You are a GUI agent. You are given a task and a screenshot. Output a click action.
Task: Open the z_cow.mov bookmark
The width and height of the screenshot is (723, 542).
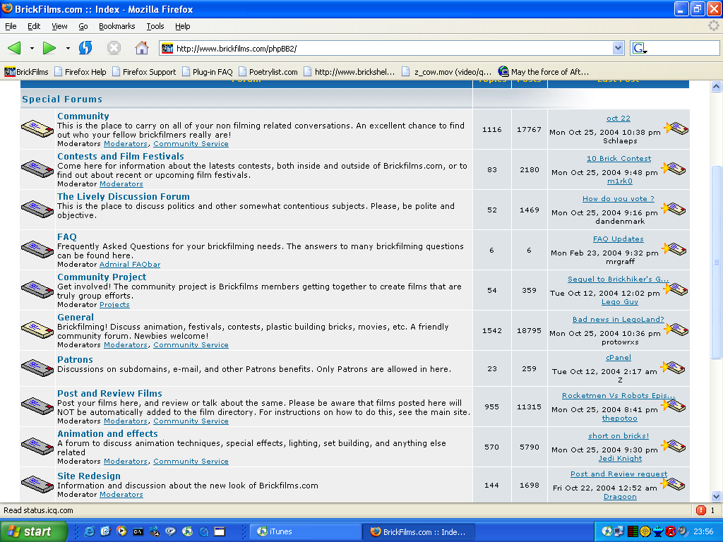click(446, 72)
